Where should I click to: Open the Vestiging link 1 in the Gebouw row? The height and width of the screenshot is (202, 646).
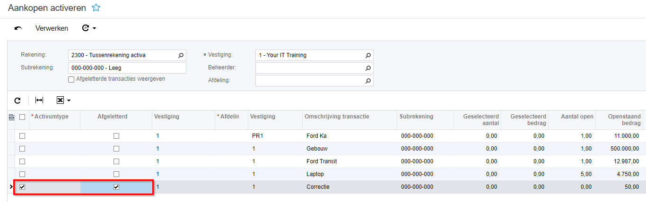click(157, 149)
